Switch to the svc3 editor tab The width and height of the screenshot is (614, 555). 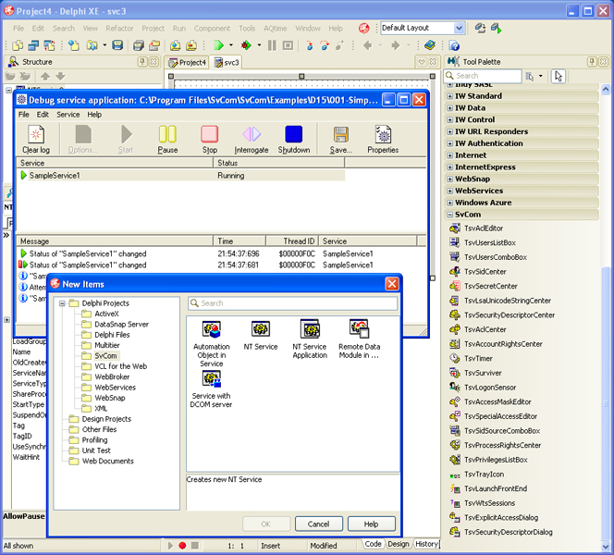coord(227,63)
